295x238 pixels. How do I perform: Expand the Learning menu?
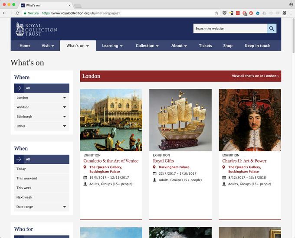(x=112, y=46)
